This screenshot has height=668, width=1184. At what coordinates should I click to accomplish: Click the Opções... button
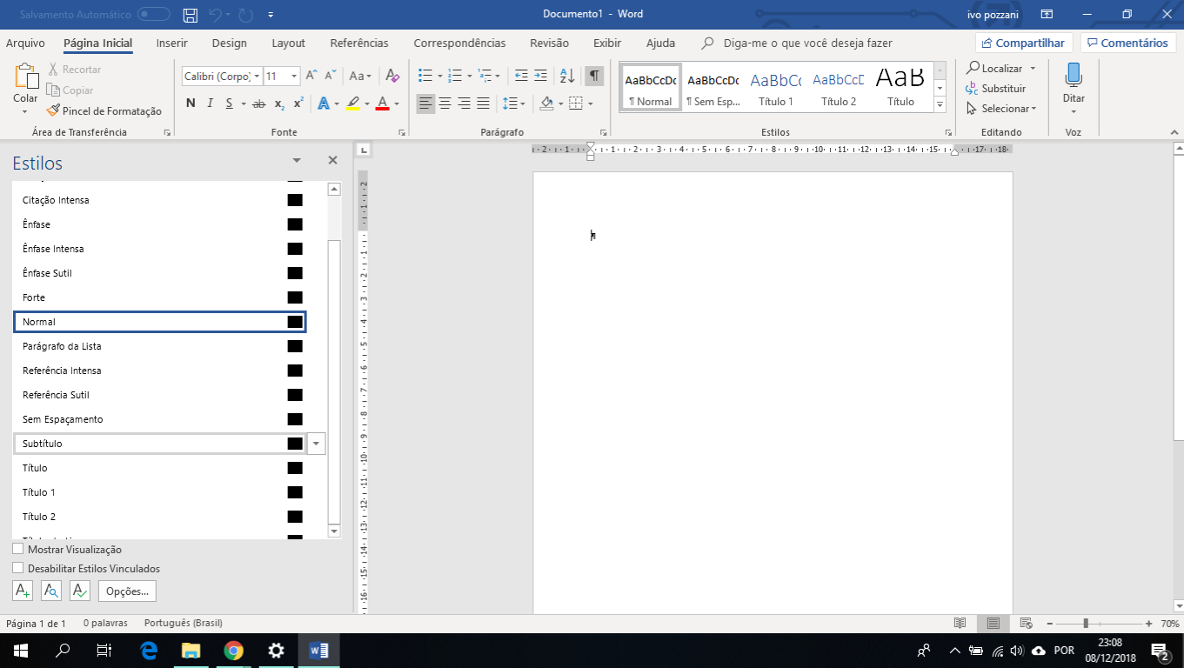pyautogui.click(x=127, y=591)
